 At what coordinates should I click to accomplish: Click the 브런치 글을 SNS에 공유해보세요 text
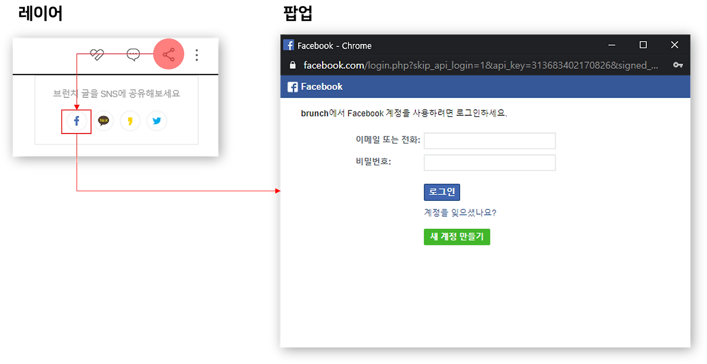[x=117, y=94]
